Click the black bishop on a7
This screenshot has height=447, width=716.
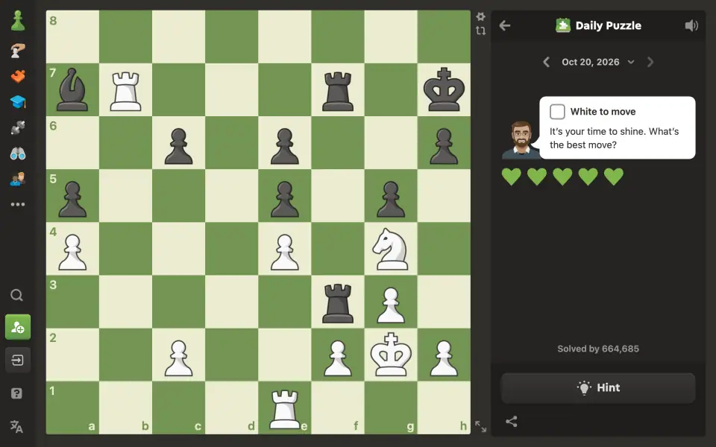[x=72, y=90]
